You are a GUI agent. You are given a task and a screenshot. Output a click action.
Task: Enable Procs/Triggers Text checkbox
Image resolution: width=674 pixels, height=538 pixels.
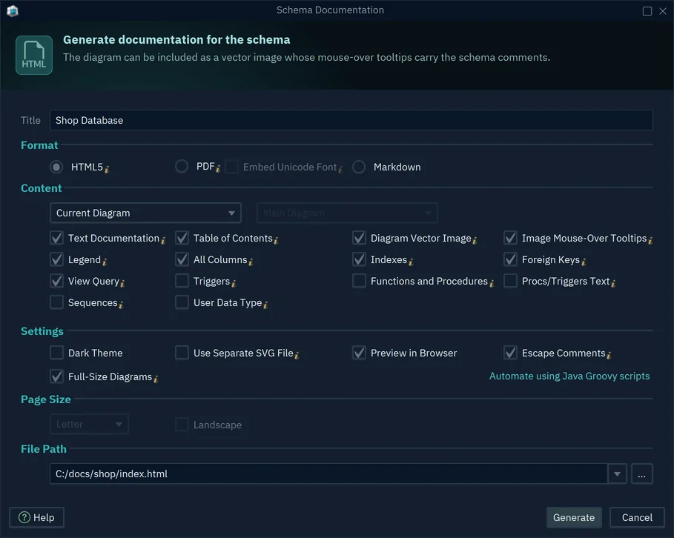point(510,281)
